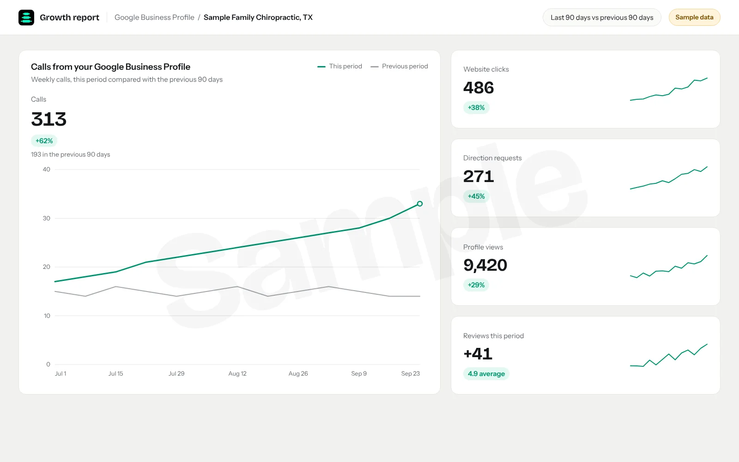Select the +41 reviews value
739x462 pixels.
478,354
